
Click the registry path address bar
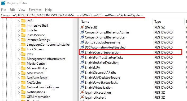coord(93,15)
